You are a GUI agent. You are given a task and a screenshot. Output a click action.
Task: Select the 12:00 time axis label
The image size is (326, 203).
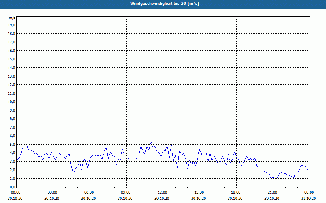click(x=163, y=192)
